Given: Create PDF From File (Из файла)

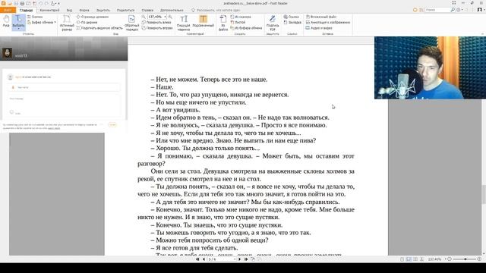Looking at the screenshot, I should tap(223, 23).
